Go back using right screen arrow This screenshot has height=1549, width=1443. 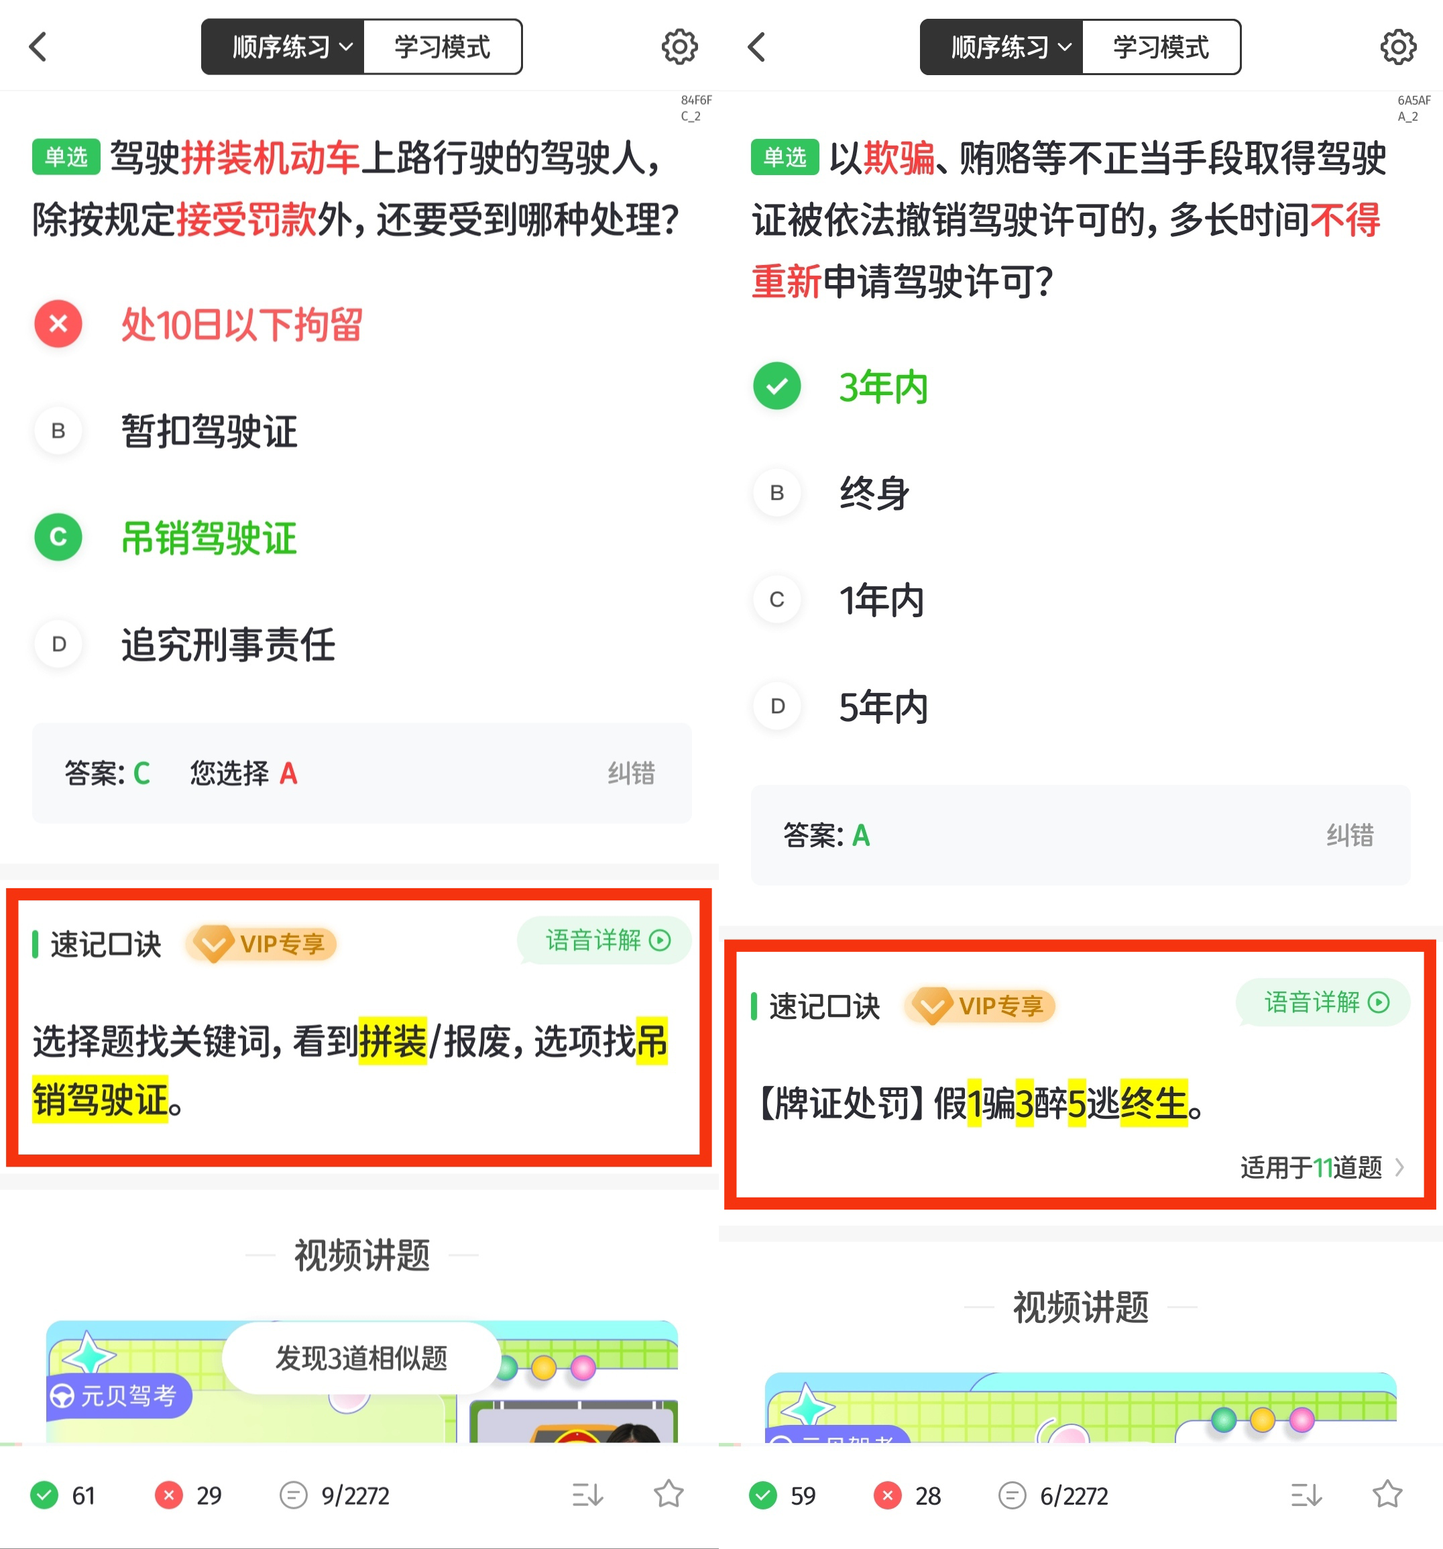757,47
